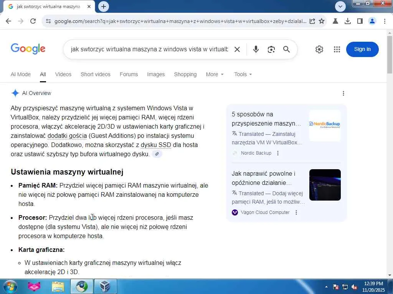Click the browser icon on taskbar
Screen dimensions: 393x294
tap(82, 286)
